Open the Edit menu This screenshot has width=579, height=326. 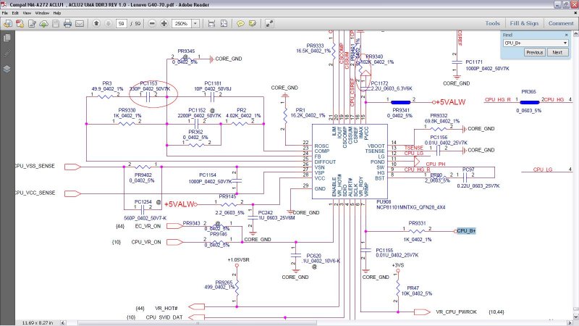[x=15, y=13]
